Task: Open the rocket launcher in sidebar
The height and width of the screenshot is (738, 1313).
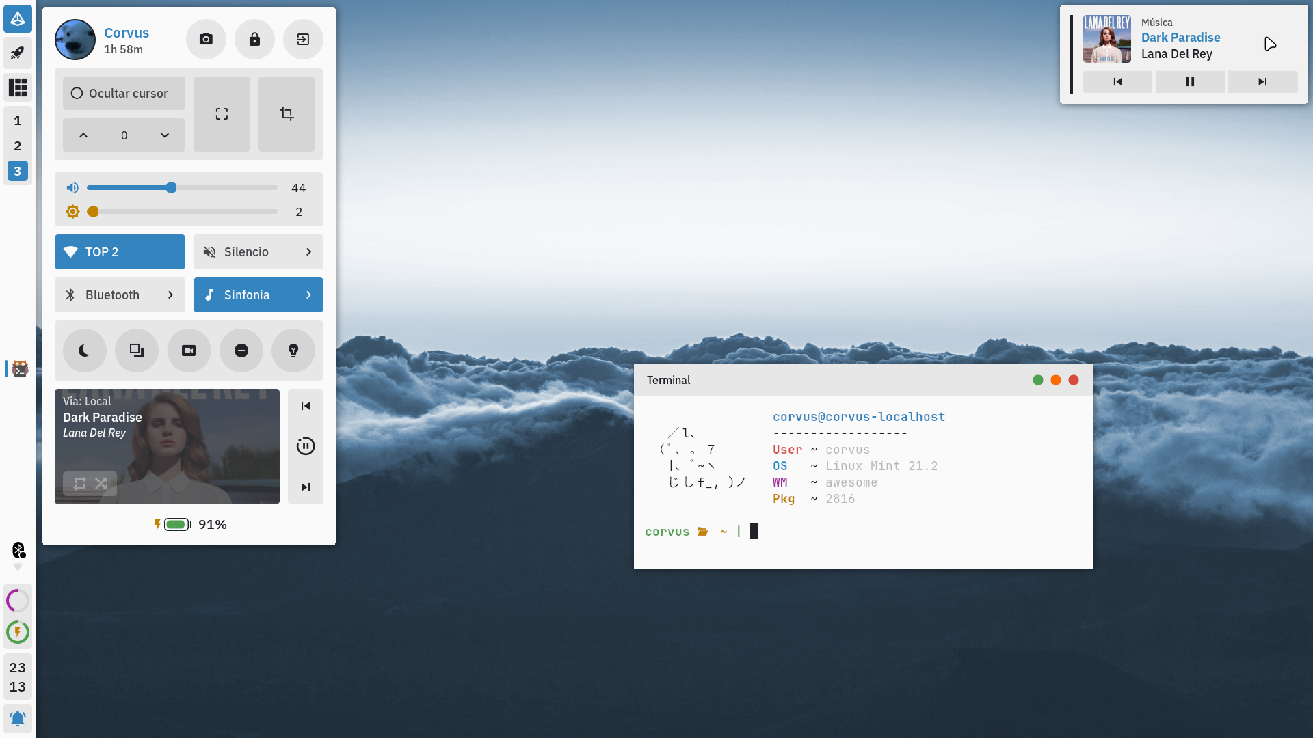Action: (x=18, y=53)
